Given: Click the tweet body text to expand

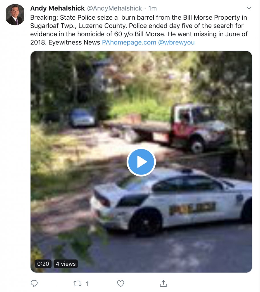Looking at the screenshot, I should coord(139,30).
